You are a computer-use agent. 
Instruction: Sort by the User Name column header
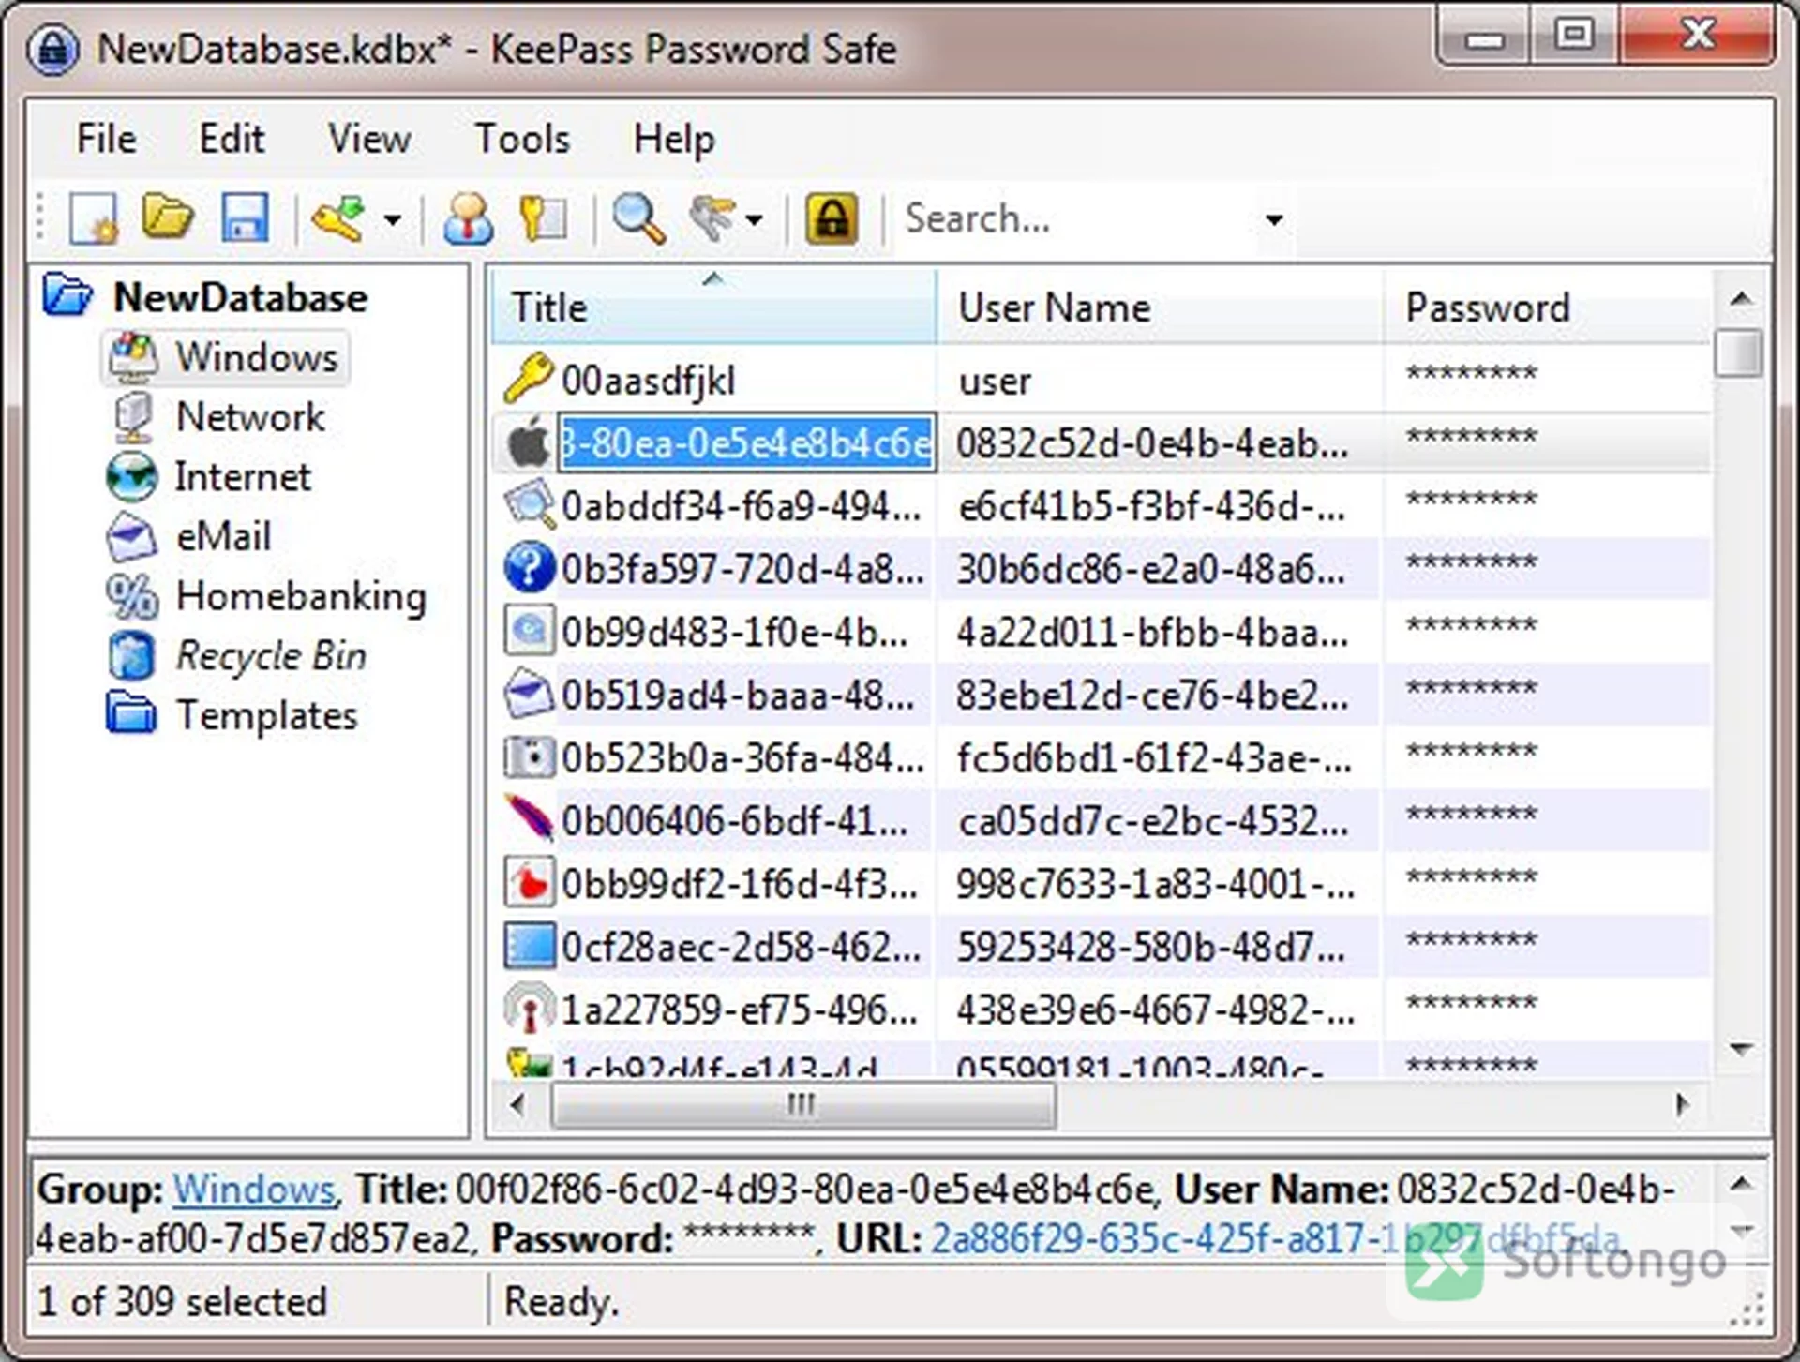[x=1161, y=307]
